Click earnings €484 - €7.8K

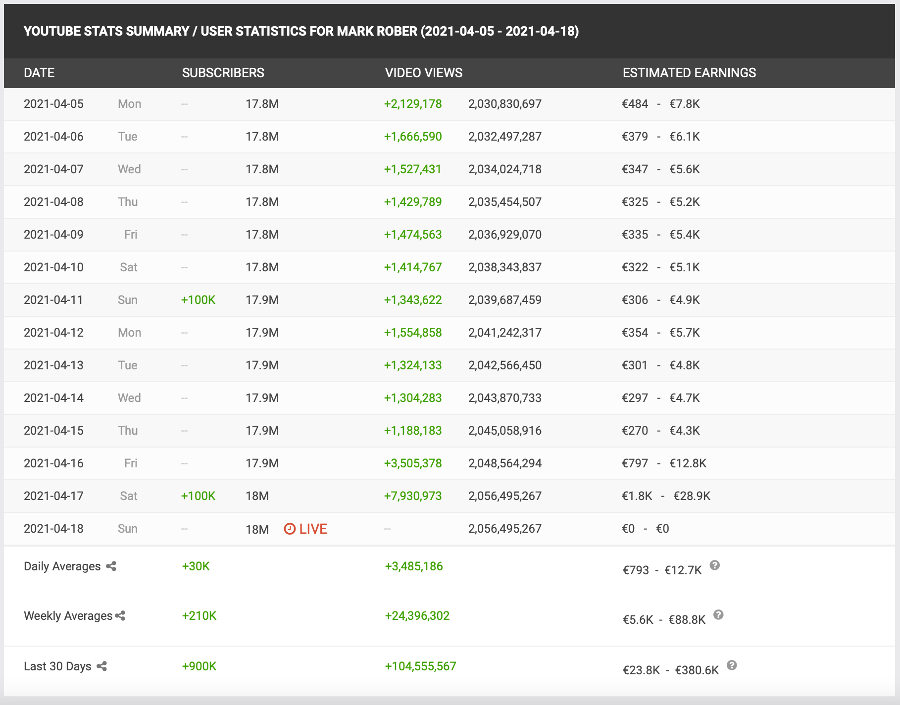tap(661, 104)
